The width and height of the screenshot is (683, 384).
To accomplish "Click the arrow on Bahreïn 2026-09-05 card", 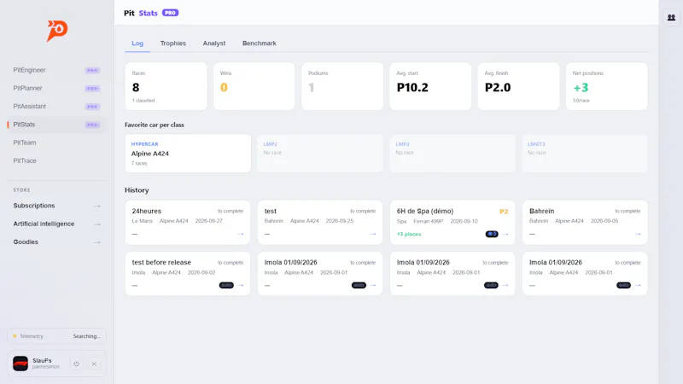I will [x=638, y=234].
